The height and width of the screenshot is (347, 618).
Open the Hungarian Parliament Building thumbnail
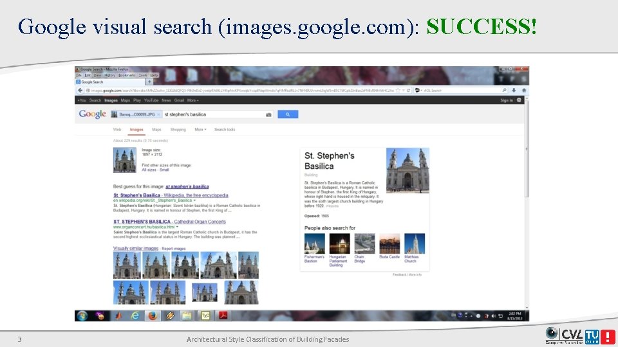tap(339, 244)
